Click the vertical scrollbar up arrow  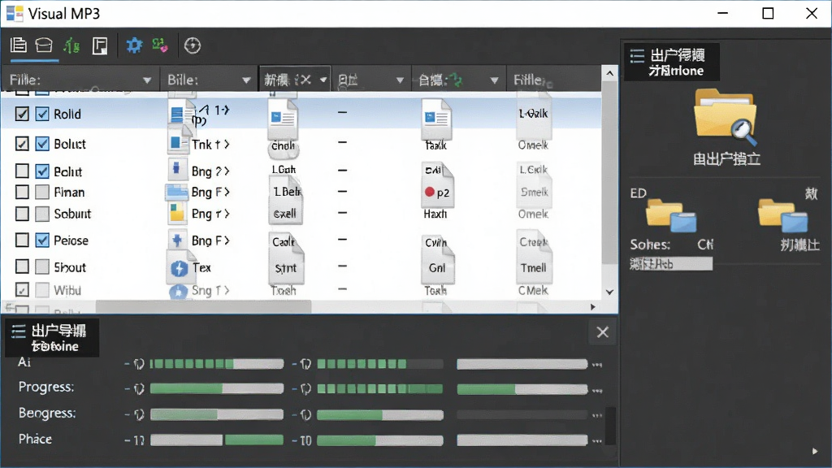coord(609,73)
